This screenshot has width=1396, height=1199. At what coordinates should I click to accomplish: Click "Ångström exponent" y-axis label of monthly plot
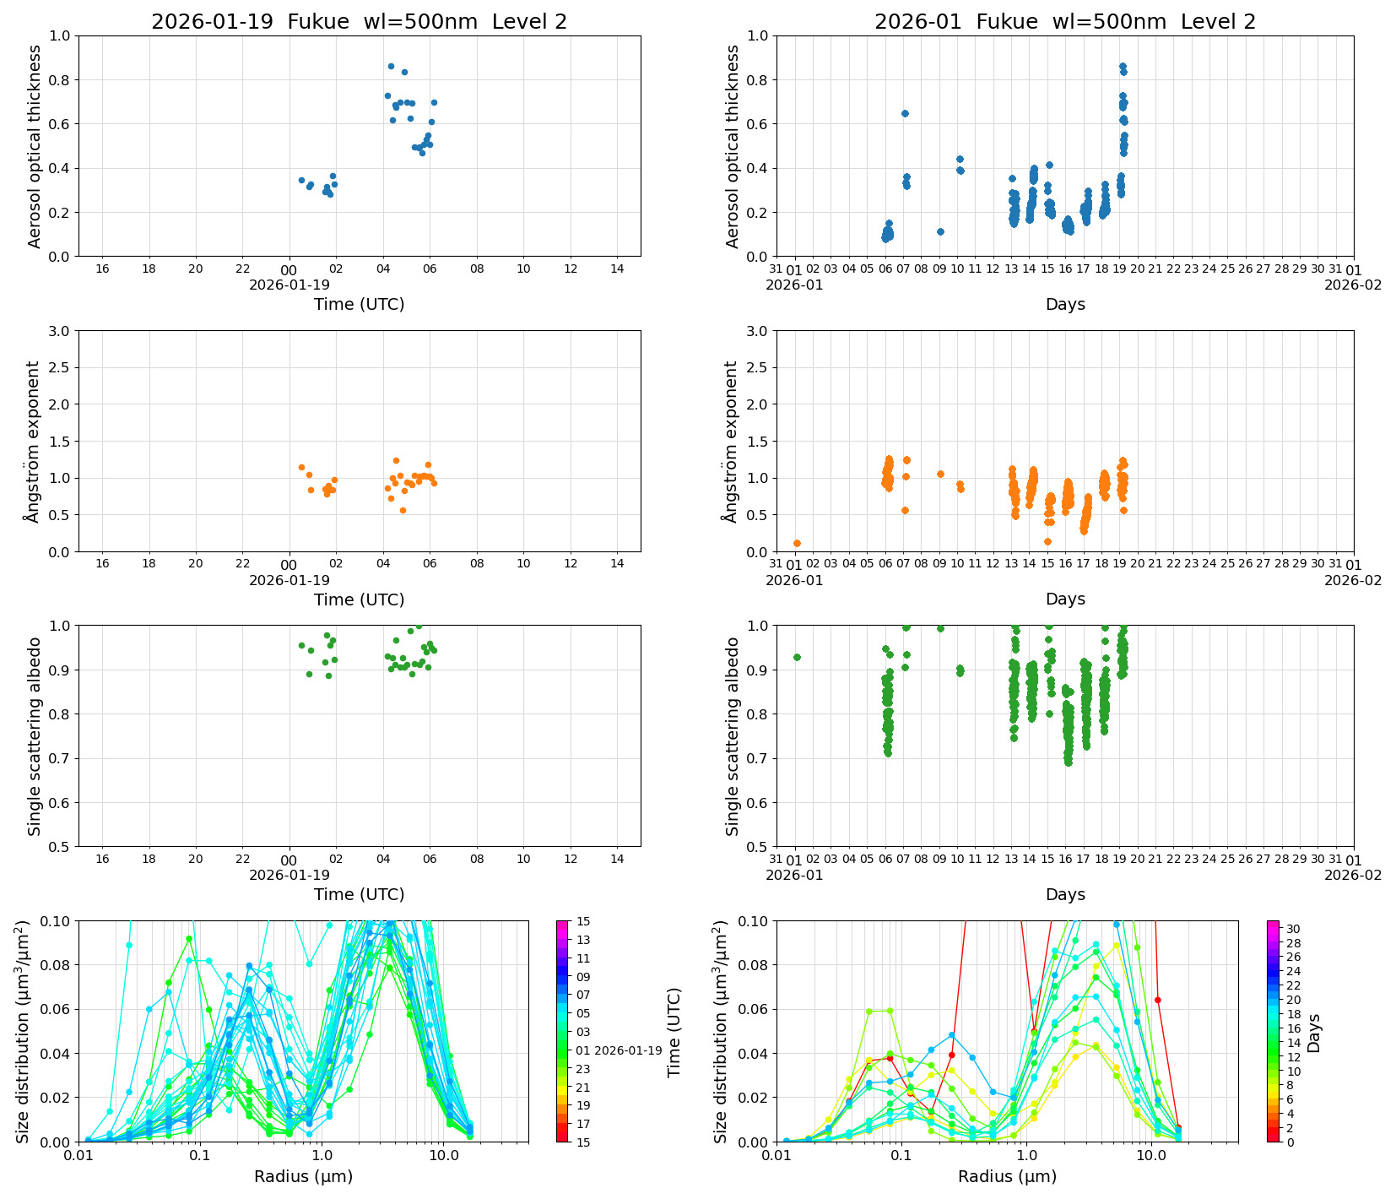pyautogui.click(x=732, y=441)
